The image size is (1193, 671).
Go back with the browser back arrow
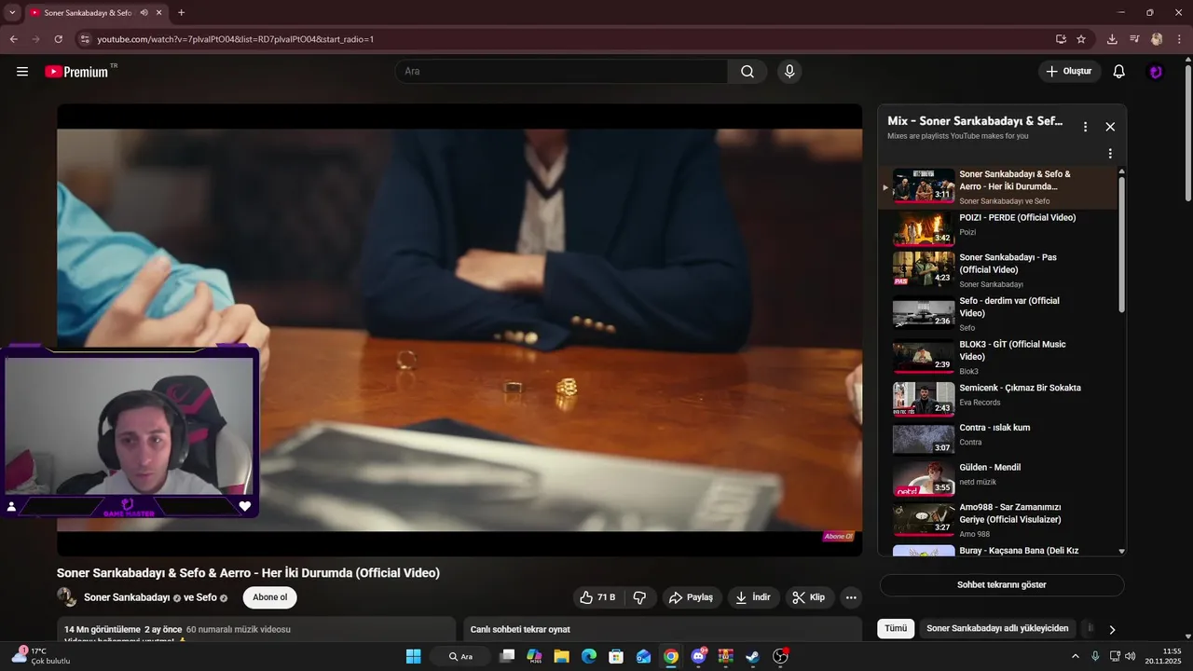click(13, 39)
